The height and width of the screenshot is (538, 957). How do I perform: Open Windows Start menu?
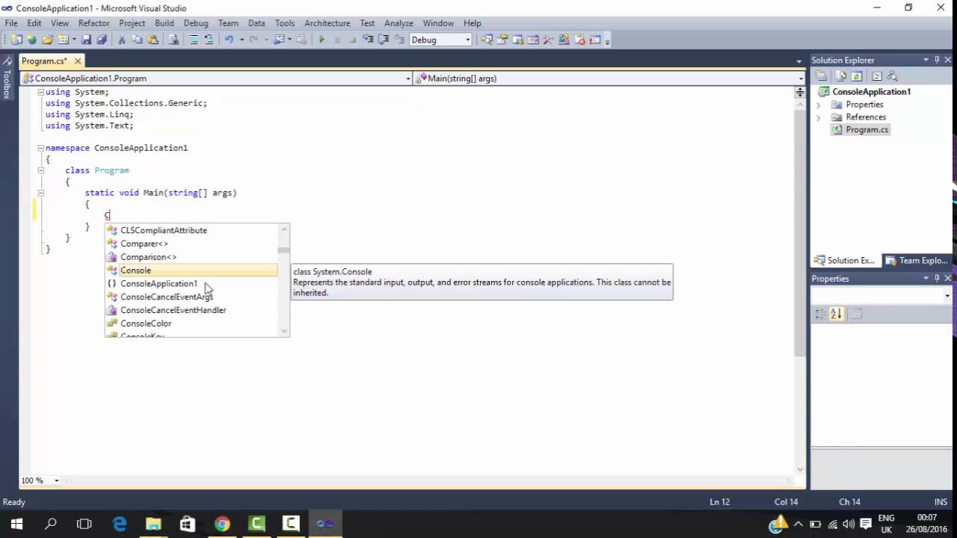tap(16, 524)
